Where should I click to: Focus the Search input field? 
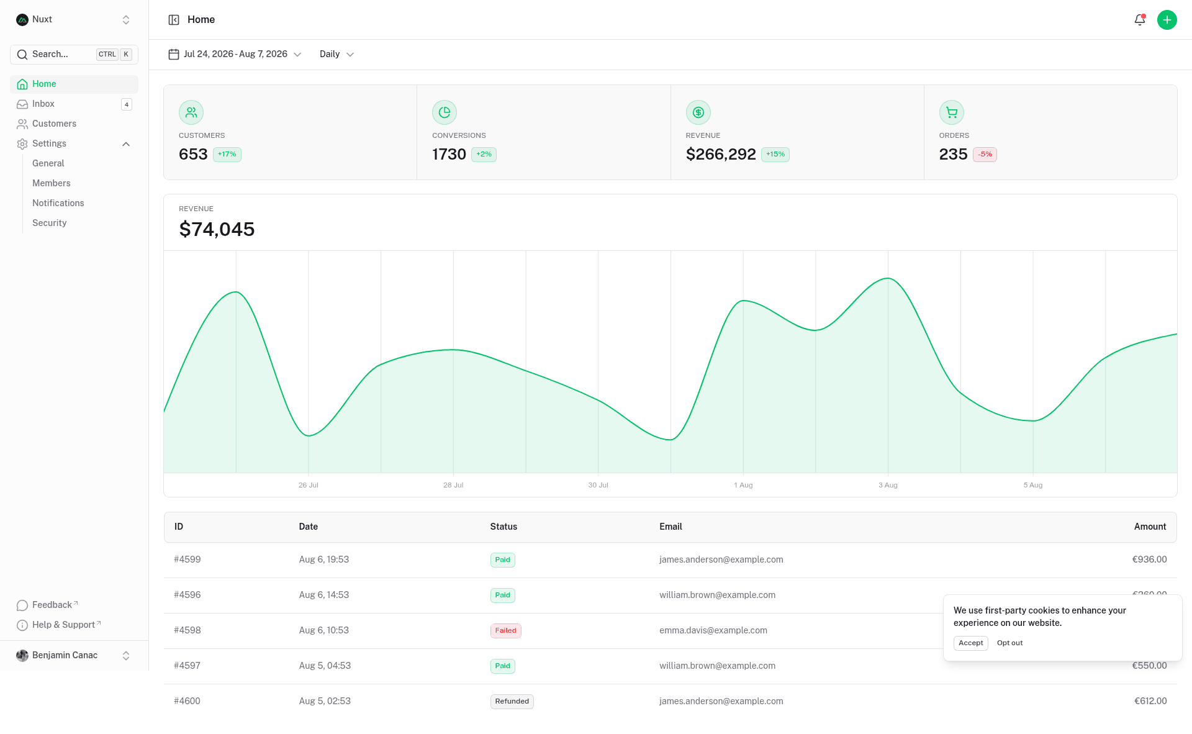pos(74,55)
